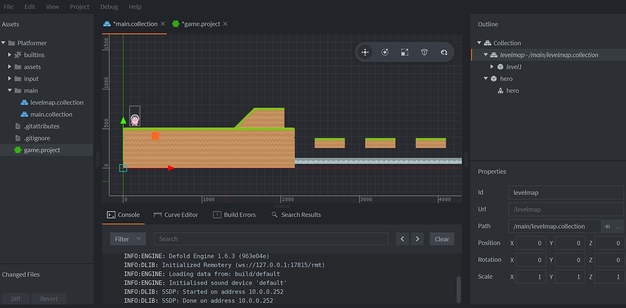626x308 pixels.
Task: Select the Rotate tool in scene toolbar
Action: 385,53
